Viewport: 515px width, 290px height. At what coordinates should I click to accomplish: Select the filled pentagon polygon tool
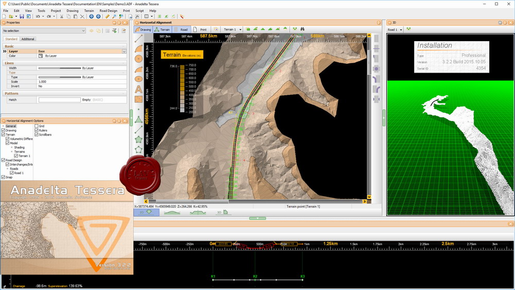(x=139, y=139)
